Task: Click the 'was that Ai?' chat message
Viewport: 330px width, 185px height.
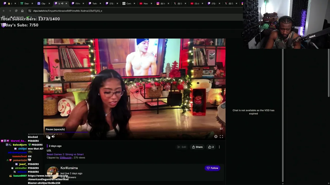Action: [x=36, y=149]
